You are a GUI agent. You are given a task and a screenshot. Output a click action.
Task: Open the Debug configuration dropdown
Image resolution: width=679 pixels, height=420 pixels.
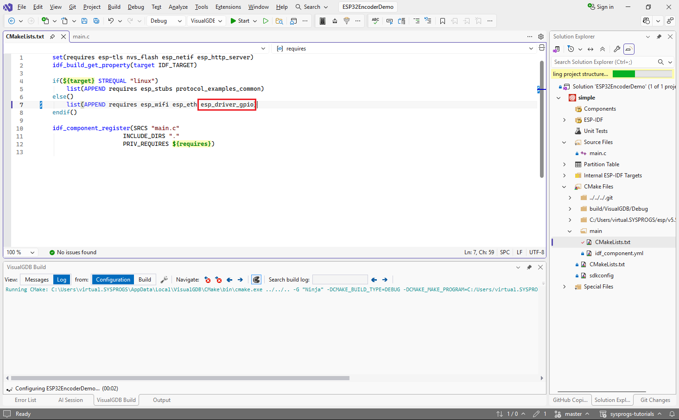(166, 21)
